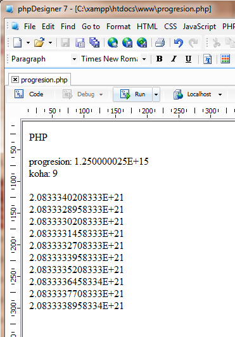Click the value 2.0833331458333E+21
235x337 pixels.
pyautogui.click(x=76, y=234)
